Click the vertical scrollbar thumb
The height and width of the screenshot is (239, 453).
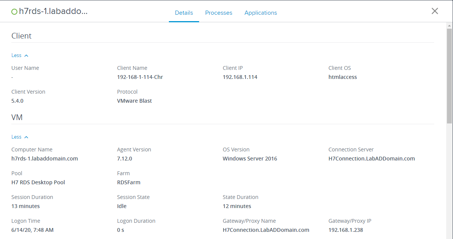click(x=449, y=76)
